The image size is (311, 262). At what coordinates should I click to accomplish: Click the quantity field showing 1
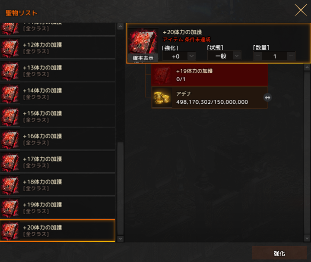[275, 56]
